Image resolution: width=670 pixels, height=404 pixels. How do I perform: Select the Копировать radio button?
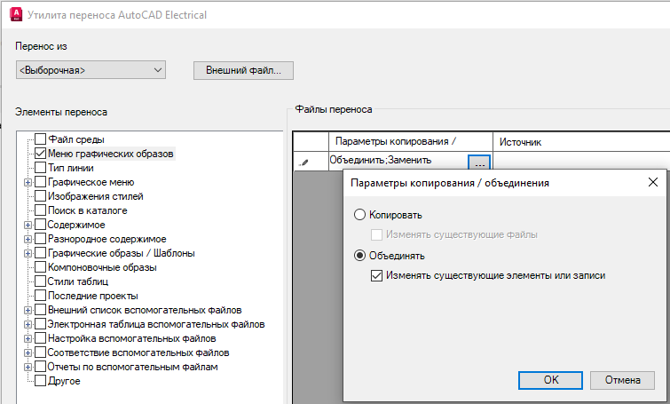[359, 215]
